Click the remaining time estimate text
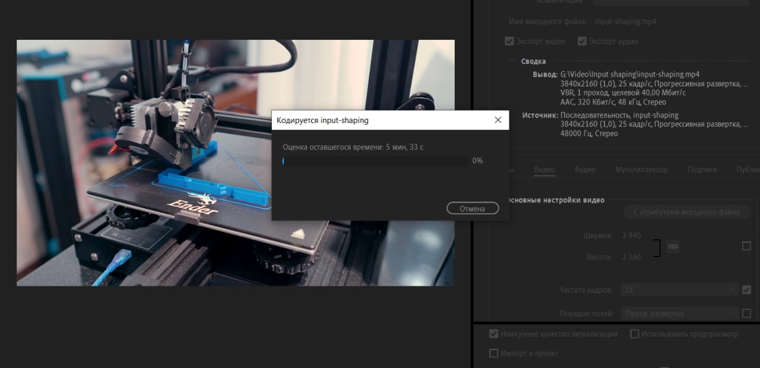760x368 pixels. click(x=353, y=147)
